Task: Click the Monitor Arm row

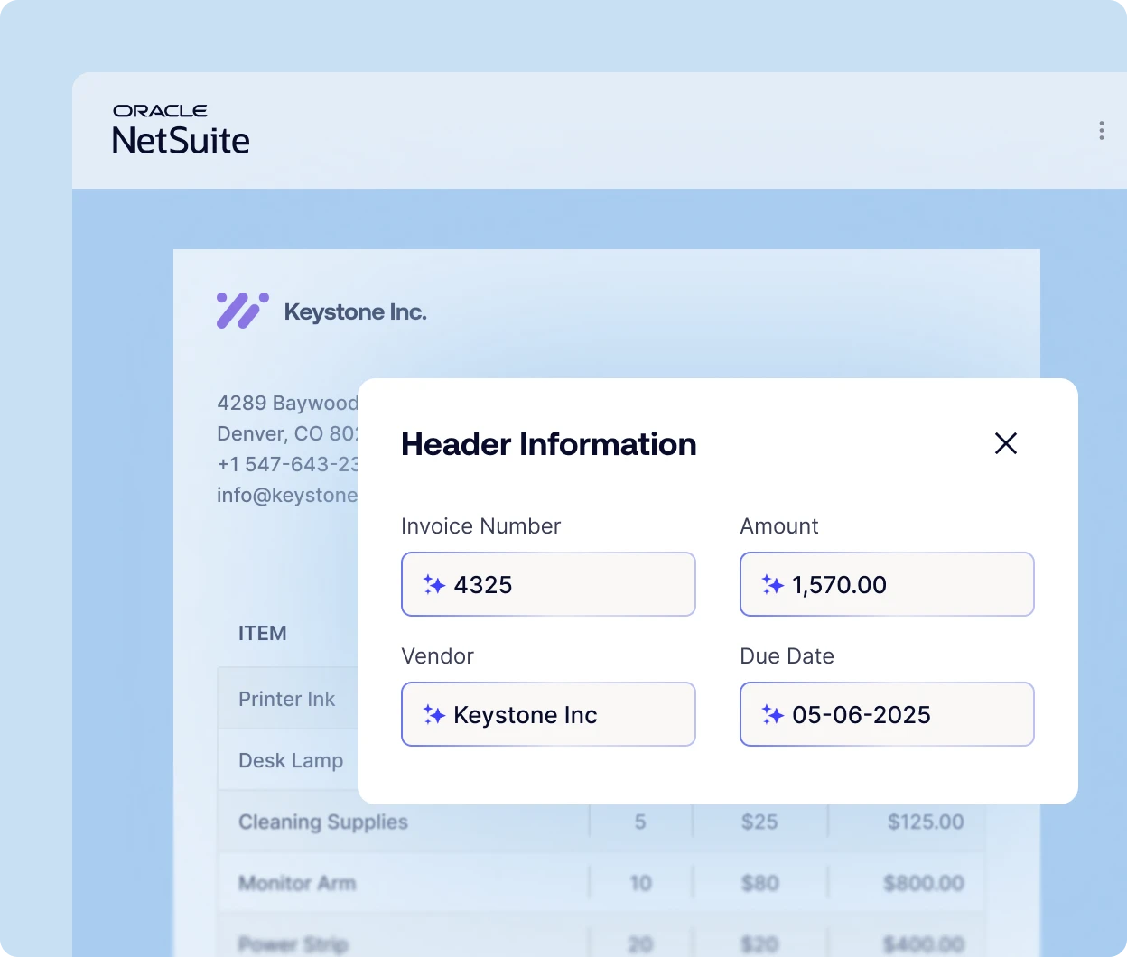Action: 297,883
